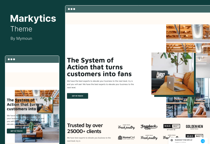The height and width of the screenshot is (144, 210).
Task: Click the 'By Mymoun' author text
Action: [x=21, y=38]
